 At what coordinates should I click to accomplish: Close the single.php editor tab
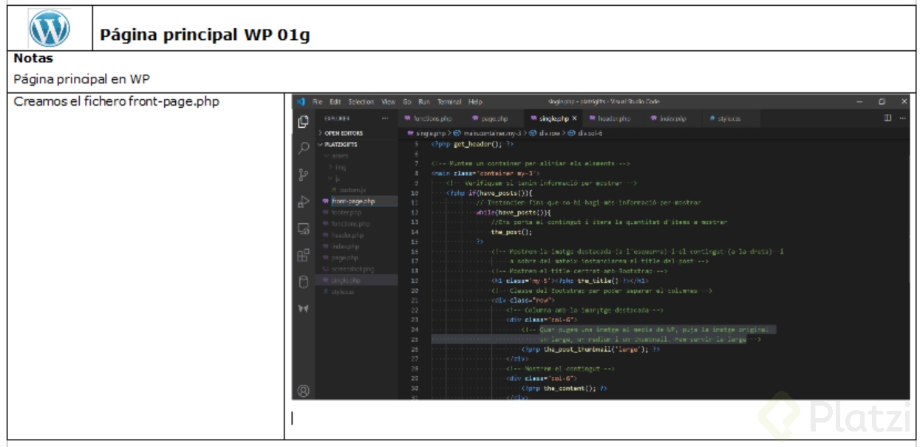pyautogui.click(x=574, y=118)
